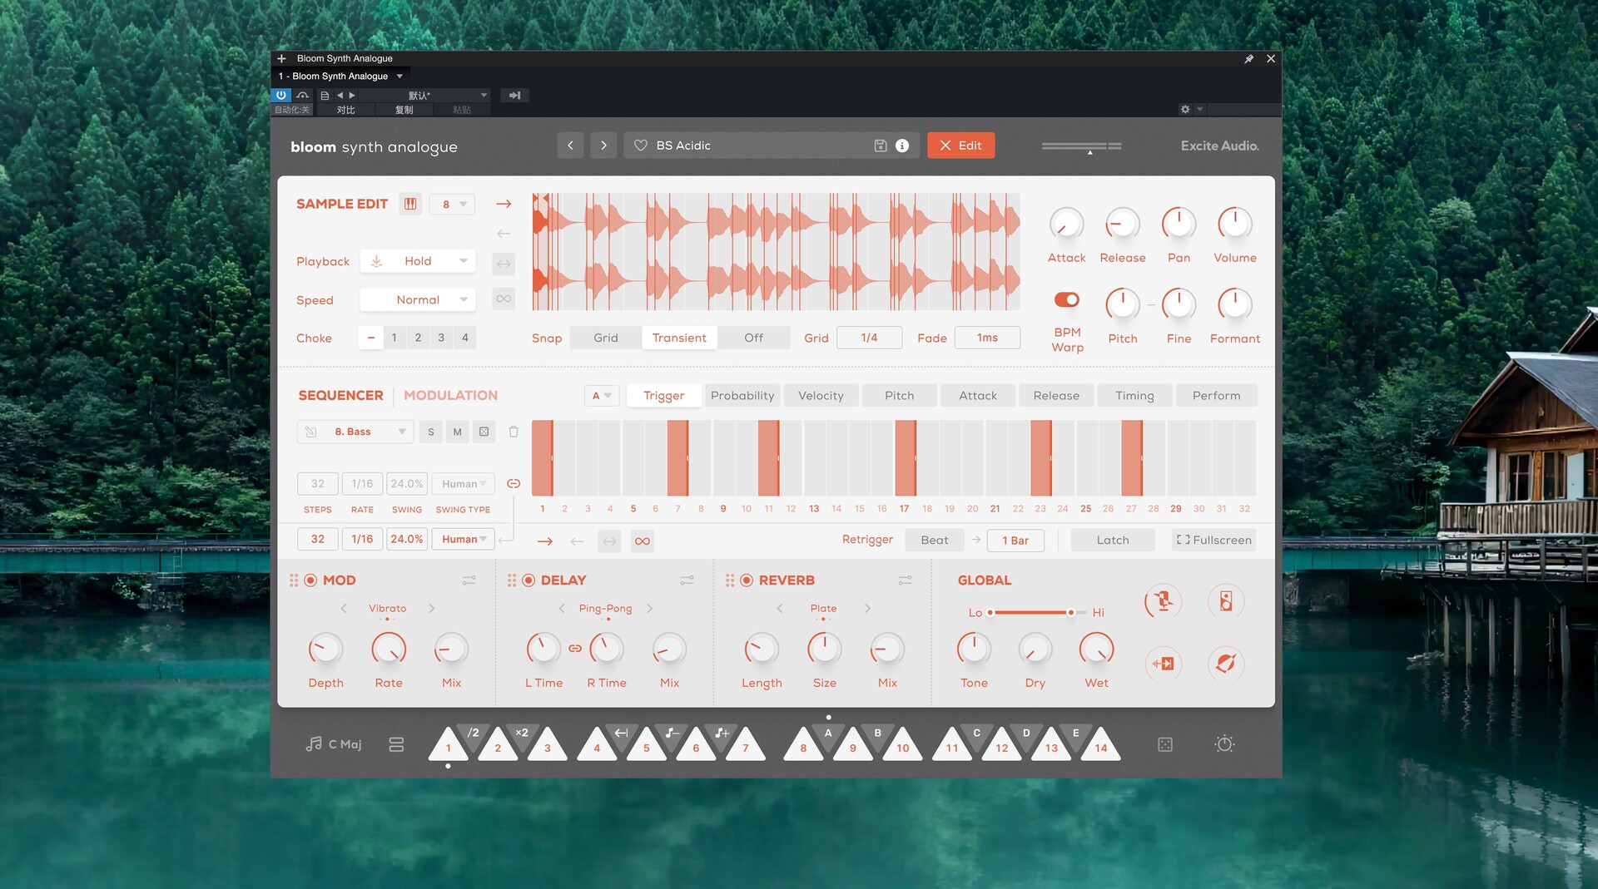Favorite the BS Acidic preset heart icon
1598x889 pixels.
pyautogui.click(x=640, y=146)
